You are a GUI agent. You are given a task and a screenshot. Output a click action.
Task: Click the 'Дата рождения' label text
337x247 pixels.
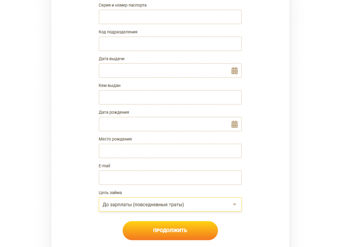114,112
